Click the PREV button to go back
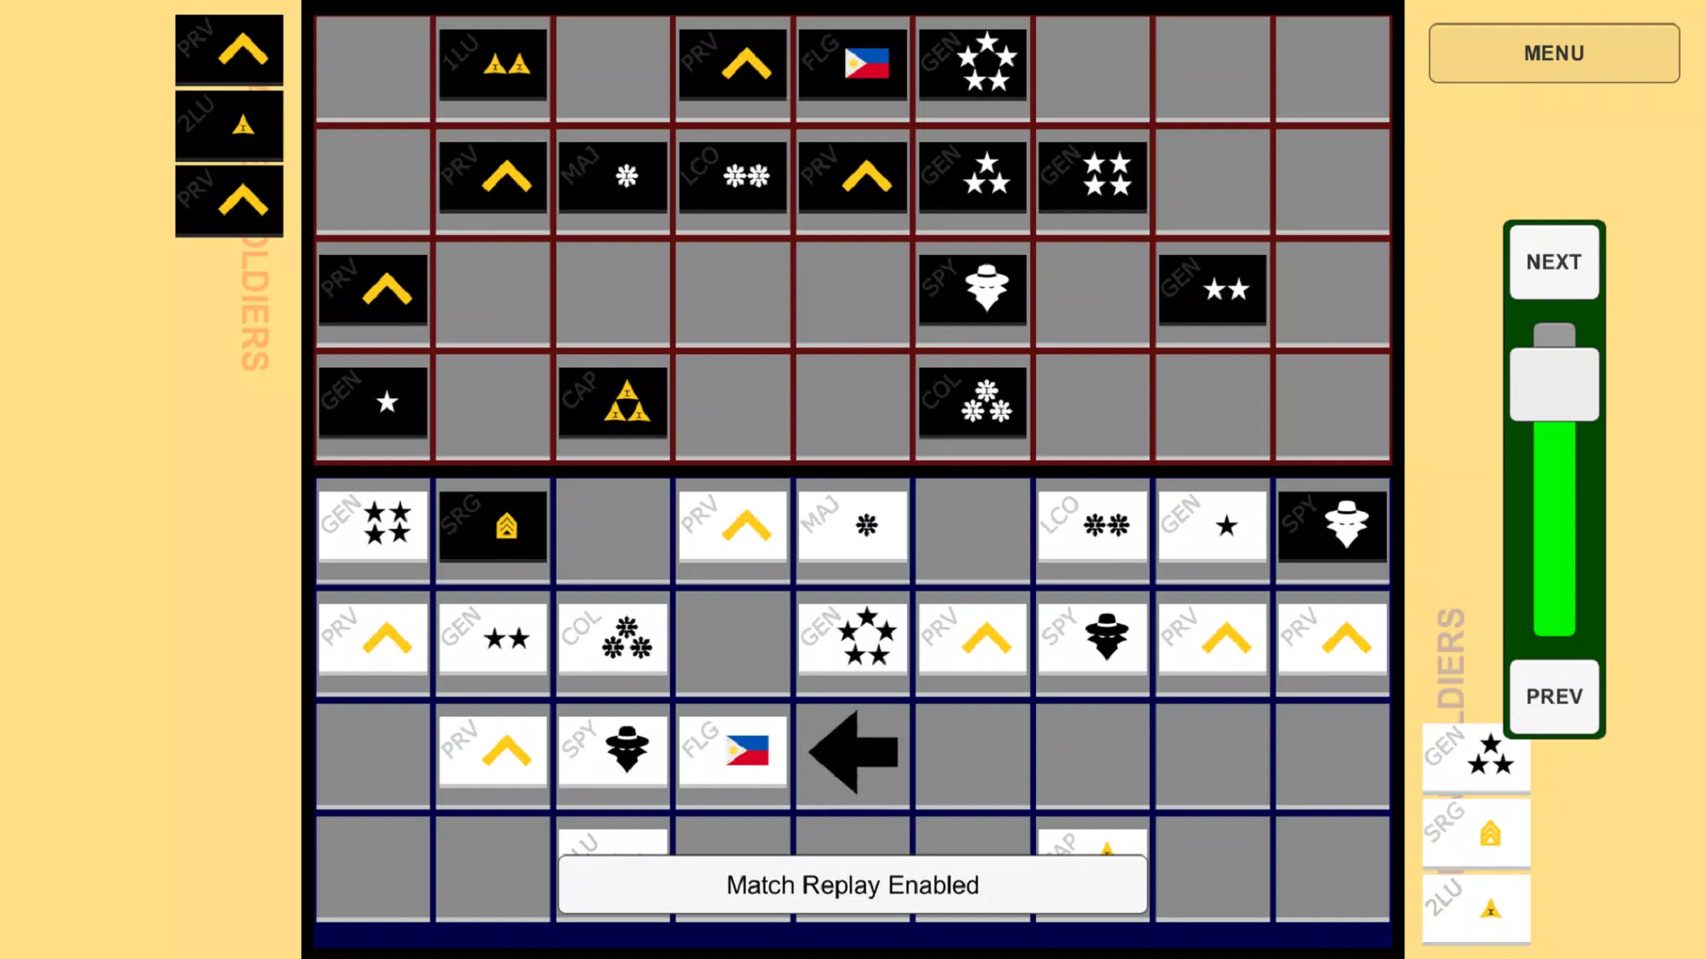Image resolution: width=1706 pixels, height=959 pixels. (x=1554, y=696)
